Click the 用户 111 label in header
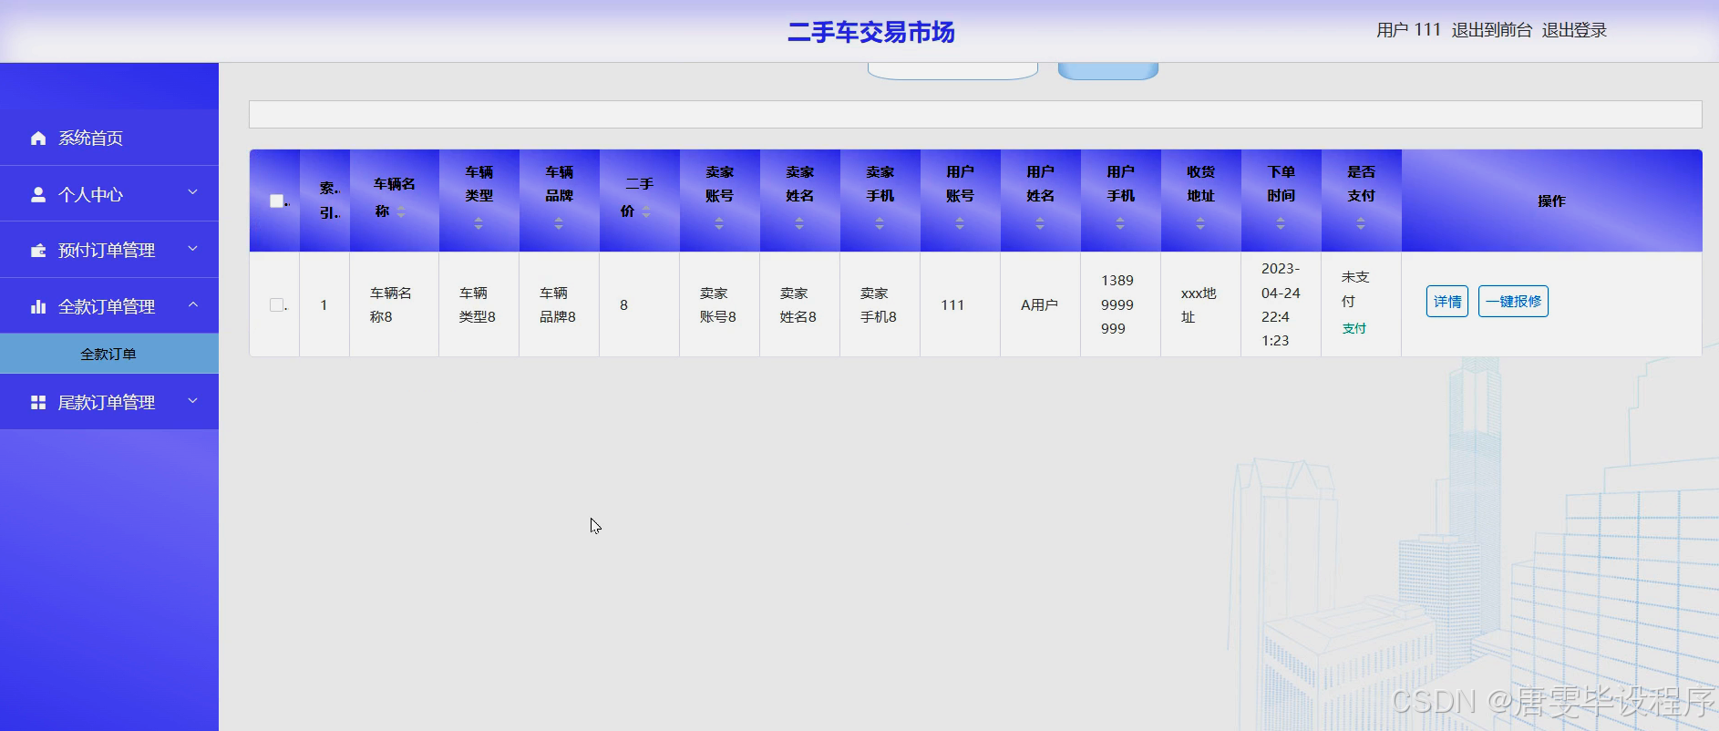1719x731 pixels. click(x=1408, y=30)
